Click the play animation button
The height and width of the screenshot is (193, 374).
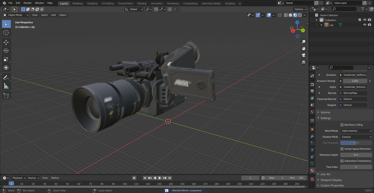(160, 178)
